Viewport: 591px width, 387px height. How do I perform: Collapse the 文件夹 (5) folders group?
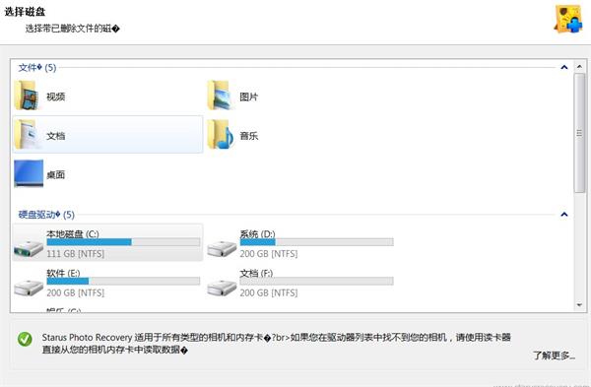(x=564, y=67)
